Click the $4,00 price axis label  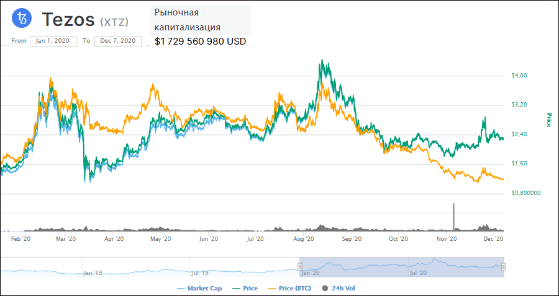(519, 76)
